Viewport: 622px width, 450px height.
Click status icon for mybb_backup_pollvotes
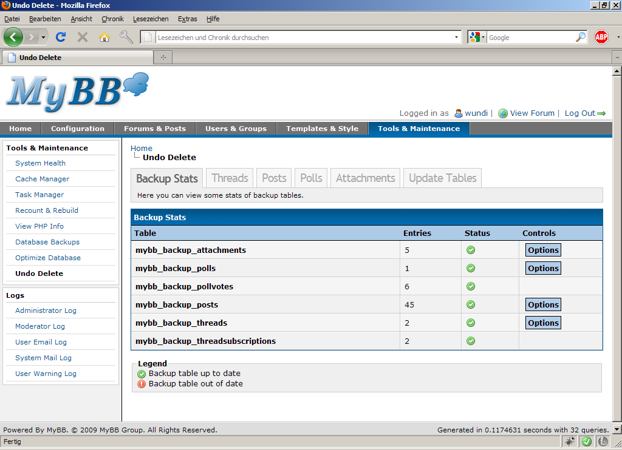coord(471,286)
